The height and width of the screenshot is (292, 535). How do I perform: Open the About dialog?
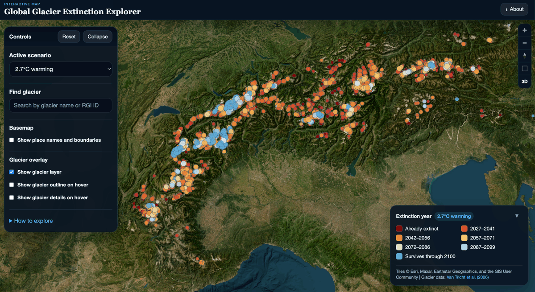point(514,9)
